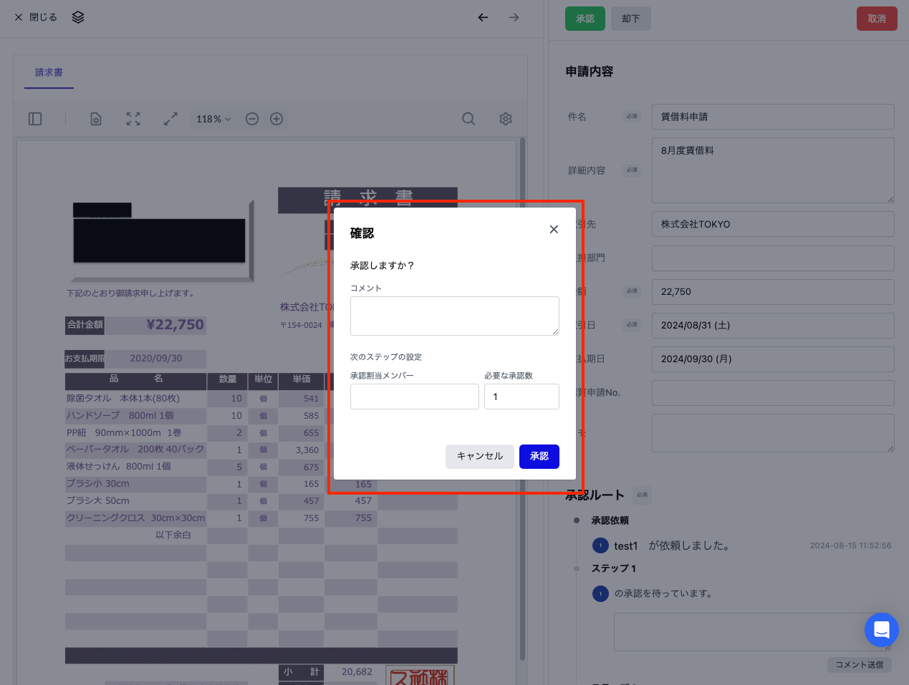Zoom in with the plus circle icon

click(276, 119)
